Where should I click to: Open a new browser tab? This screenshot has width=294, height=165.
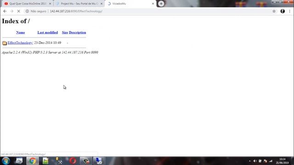tap(161, 4)
